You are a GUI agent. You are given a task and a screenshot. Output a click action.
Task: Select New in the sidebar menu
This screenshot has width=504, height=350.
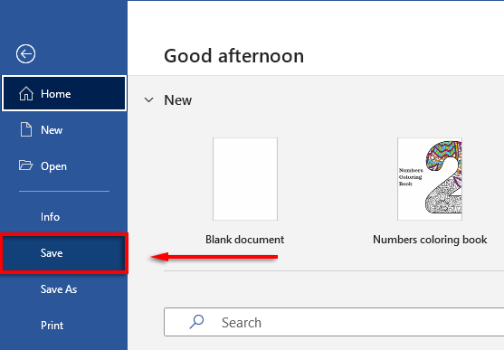point(64,130)
